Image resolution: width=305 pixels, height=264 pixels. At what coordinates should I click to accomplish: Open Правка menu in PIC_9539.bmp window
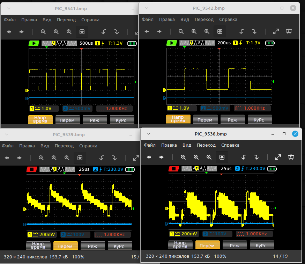[x=27, y=146]
